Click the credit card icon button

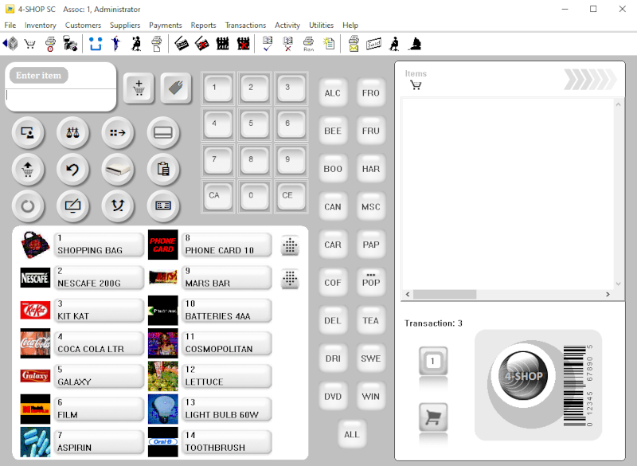(x=162, y=132)
